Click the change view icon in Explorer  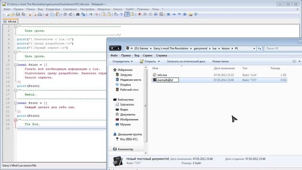(294, 61)
